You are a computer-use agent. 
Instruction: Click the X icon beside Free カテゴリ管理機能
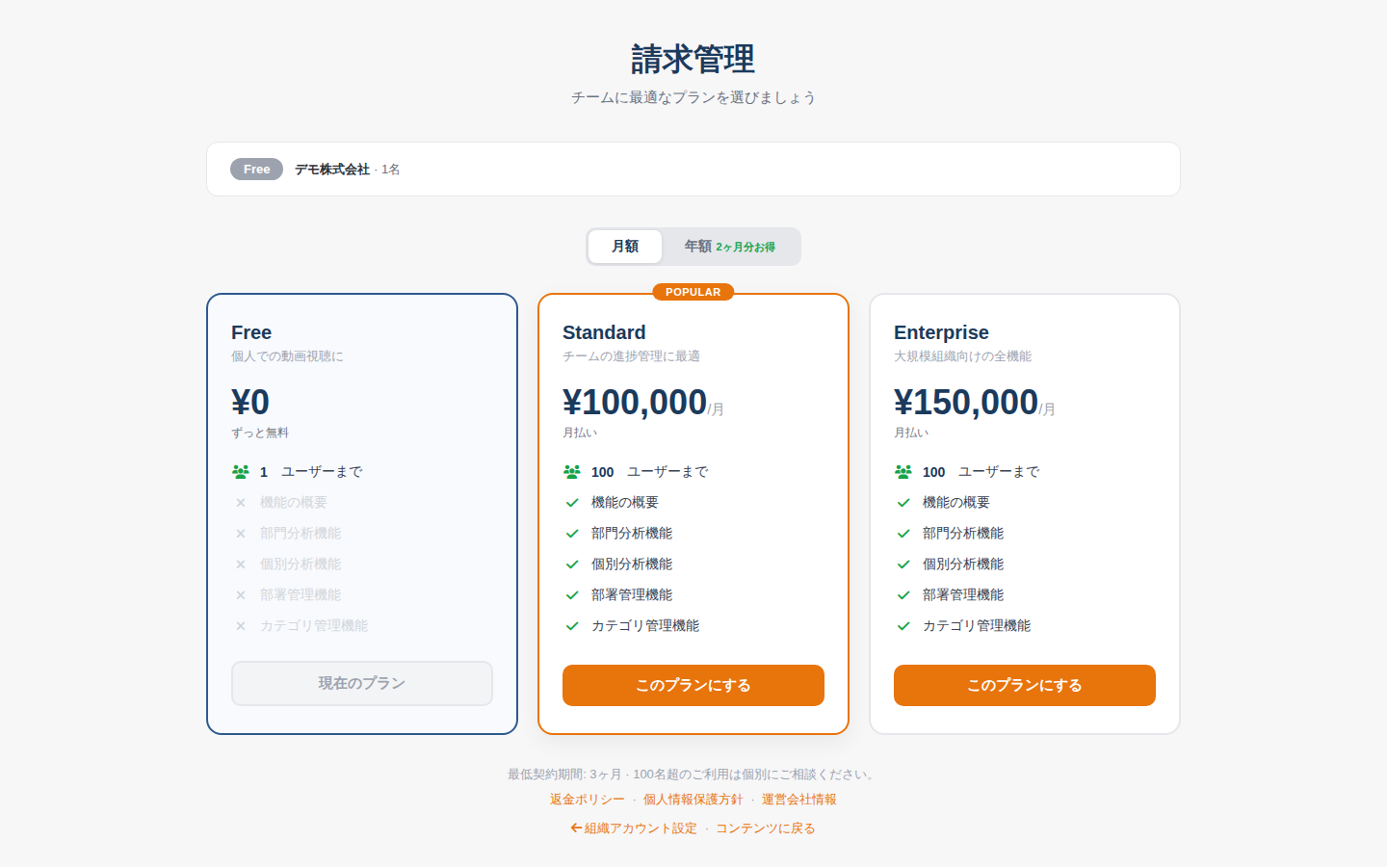pyautogui.click(x=241, y=626)
